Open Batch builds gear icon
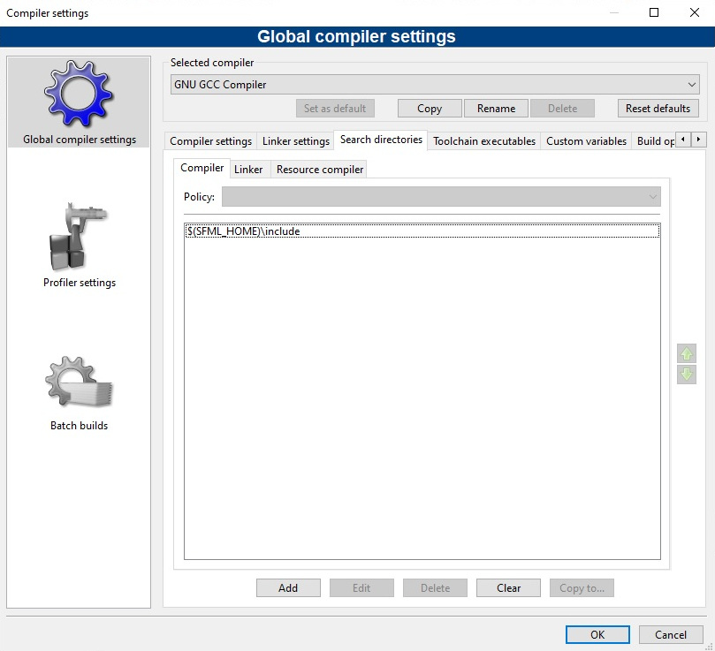715x651 pixels. click(80, 382)
